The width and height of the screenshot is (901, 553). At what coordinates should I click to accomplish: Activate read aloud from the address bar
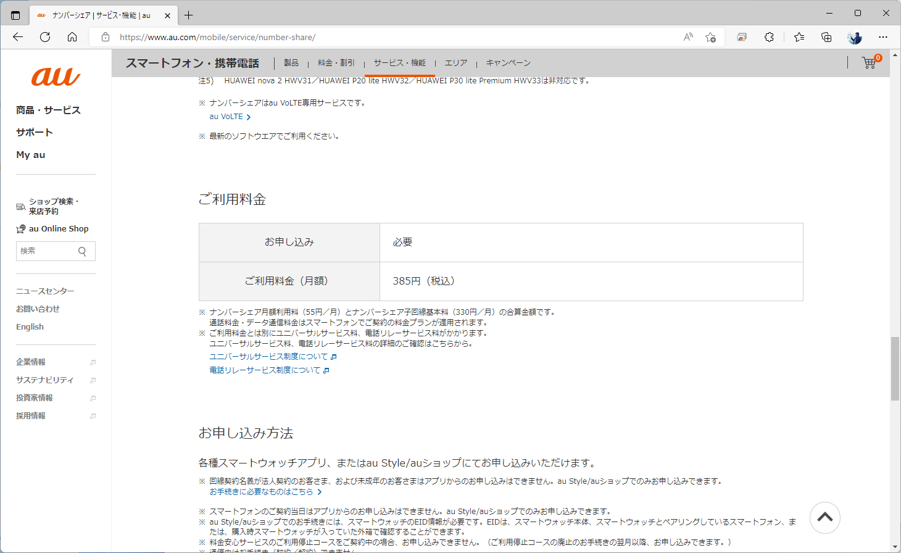coord(687,37)
